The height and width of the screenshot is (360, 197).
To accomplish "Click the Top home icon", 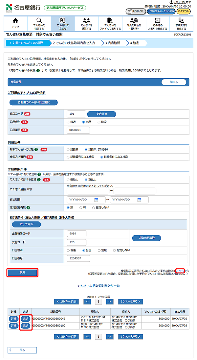I will 15,24.
